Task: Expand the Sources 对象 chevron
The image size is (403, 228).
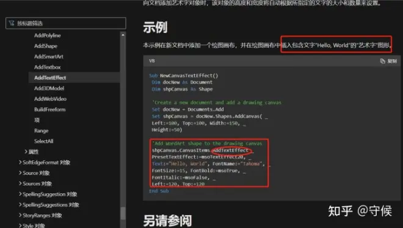Action: pos(20,183)
